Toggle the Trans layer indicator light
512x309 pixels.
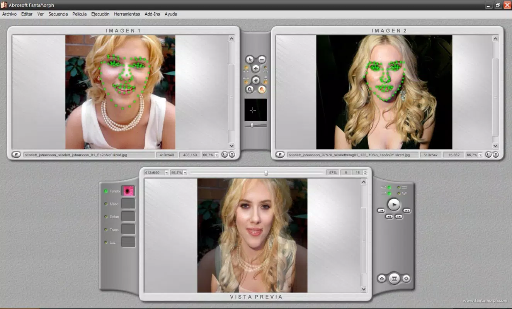click(106, 229)
